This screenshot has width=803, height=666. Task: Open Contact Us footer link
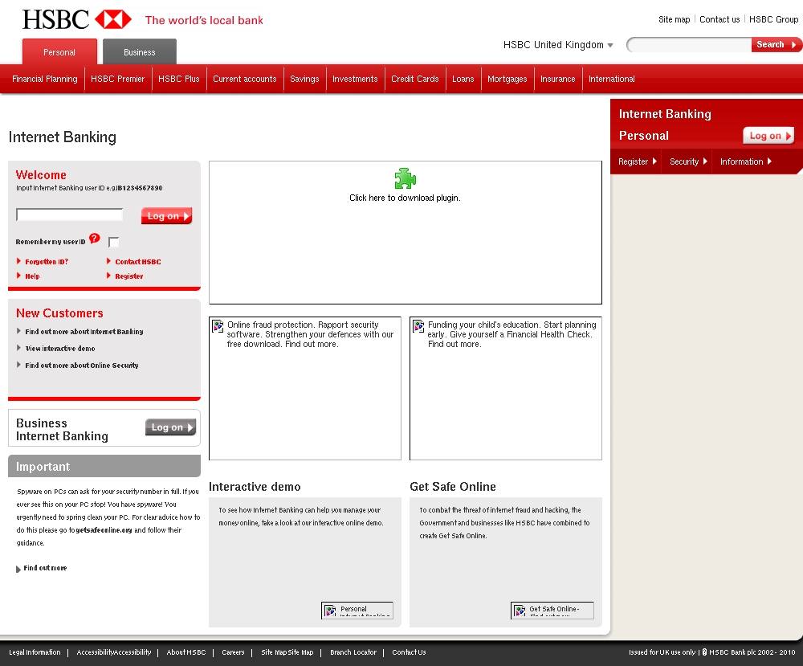click(410, 652)
